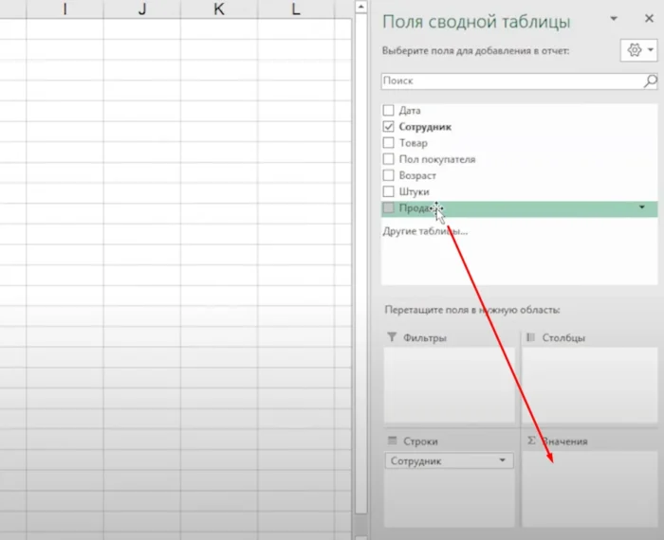
Task: Open the Сотрудник dropdown in Строки area
Action: tap(502, 461)
